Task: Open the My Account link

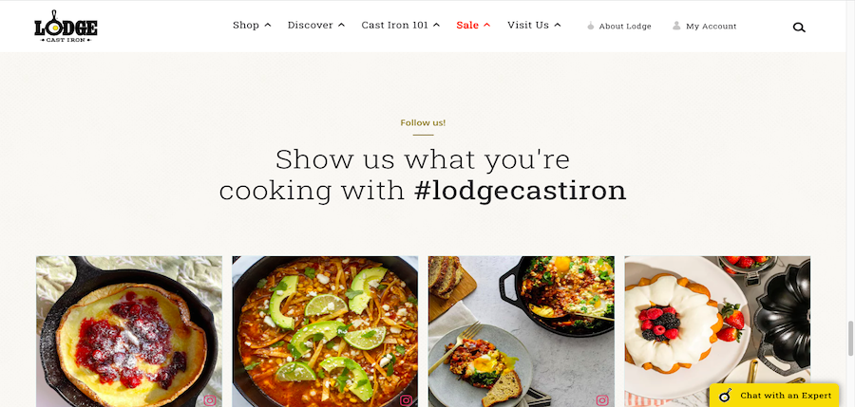Action: pyautogui.click(x=711, y=27)
